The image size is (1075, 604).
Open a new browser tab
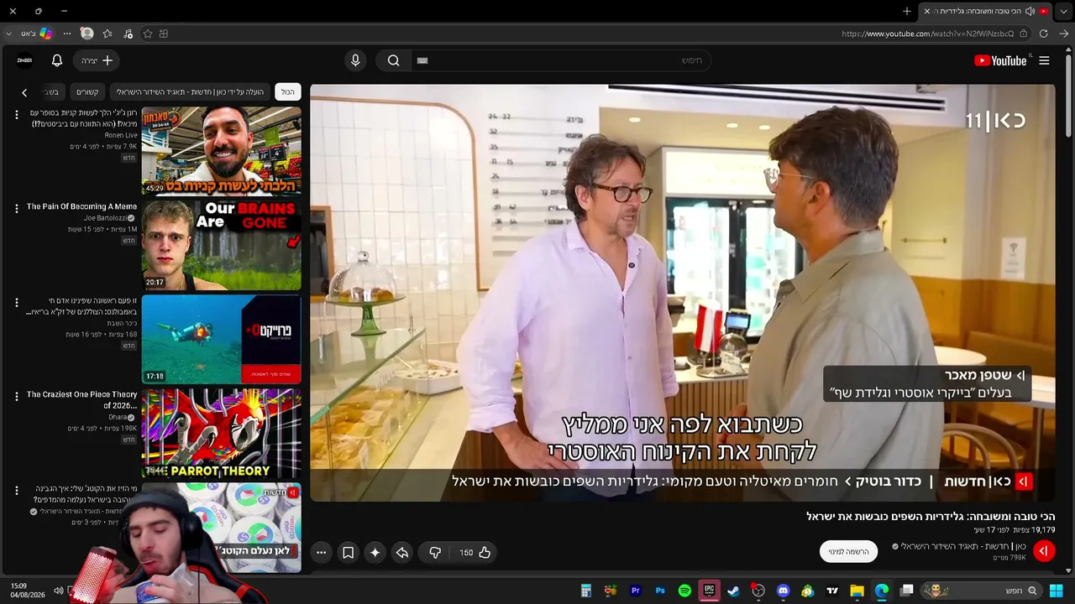click(x=907, y=11)
